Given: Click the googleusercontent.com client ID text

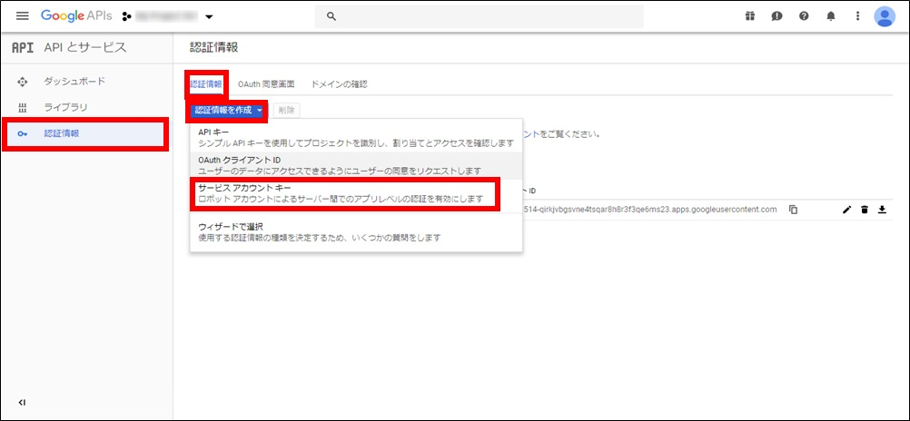Looking at the screenshot, I should pos(649,210).
